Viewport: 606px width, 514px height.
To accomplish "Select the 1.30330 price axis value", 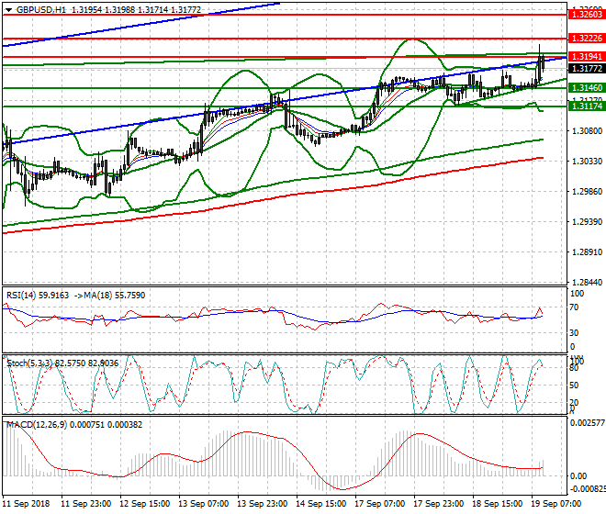I will pos(587,162).
